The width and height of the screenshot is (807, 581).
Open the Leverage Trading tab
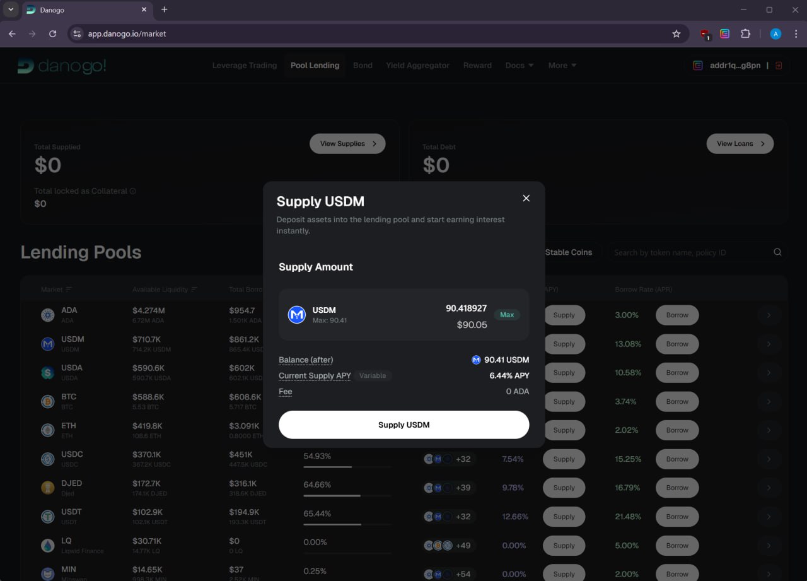tap(245, 66)
